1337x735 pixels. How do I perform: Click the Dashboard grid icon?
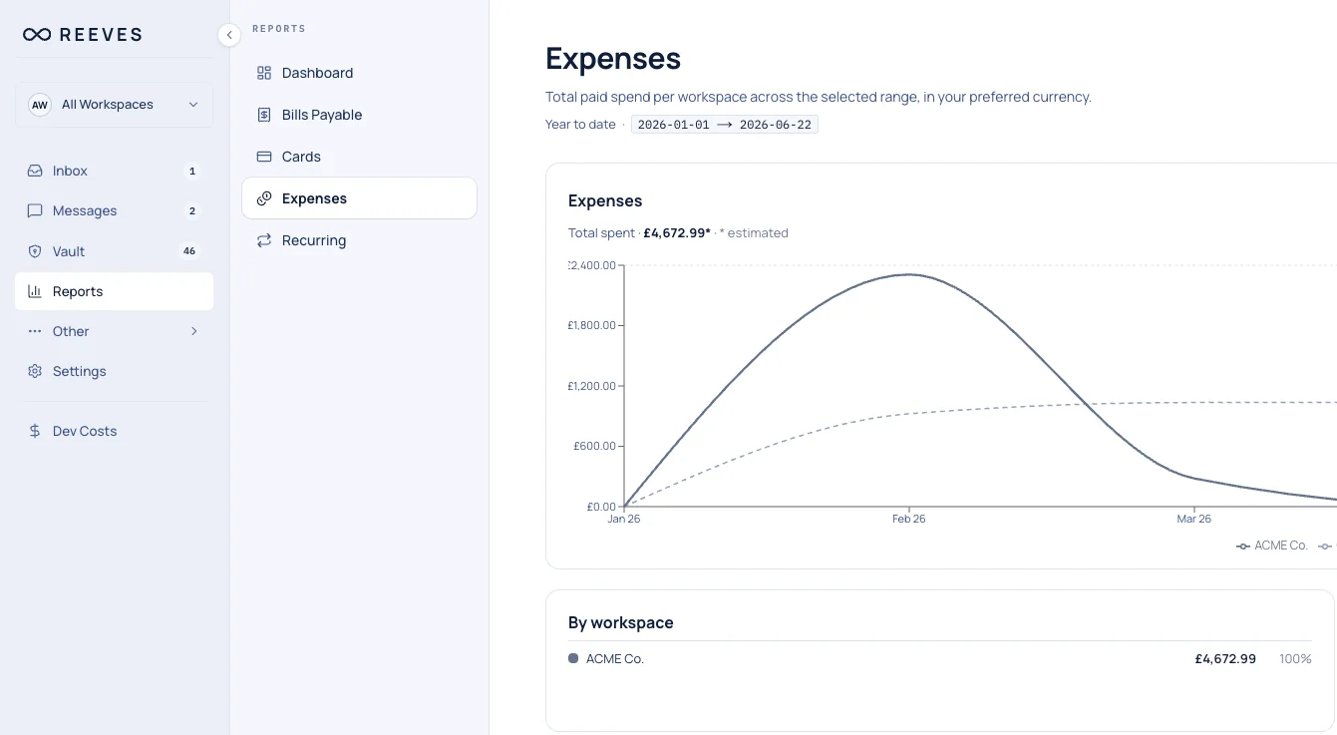point(264,73)
